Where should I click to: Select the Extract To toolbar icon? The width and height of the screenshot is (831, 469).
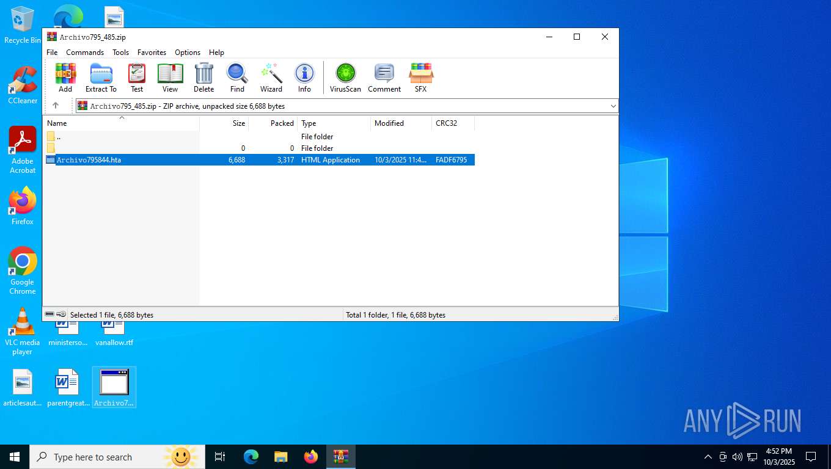click(x=101, y=78)
